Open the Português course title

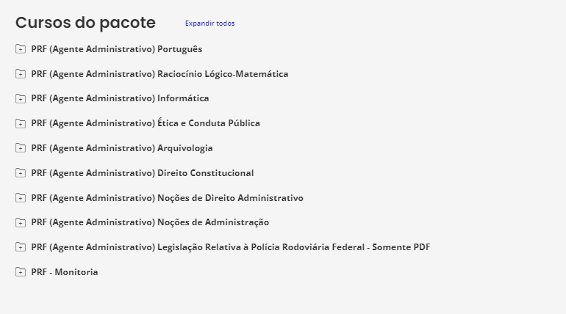116,49
